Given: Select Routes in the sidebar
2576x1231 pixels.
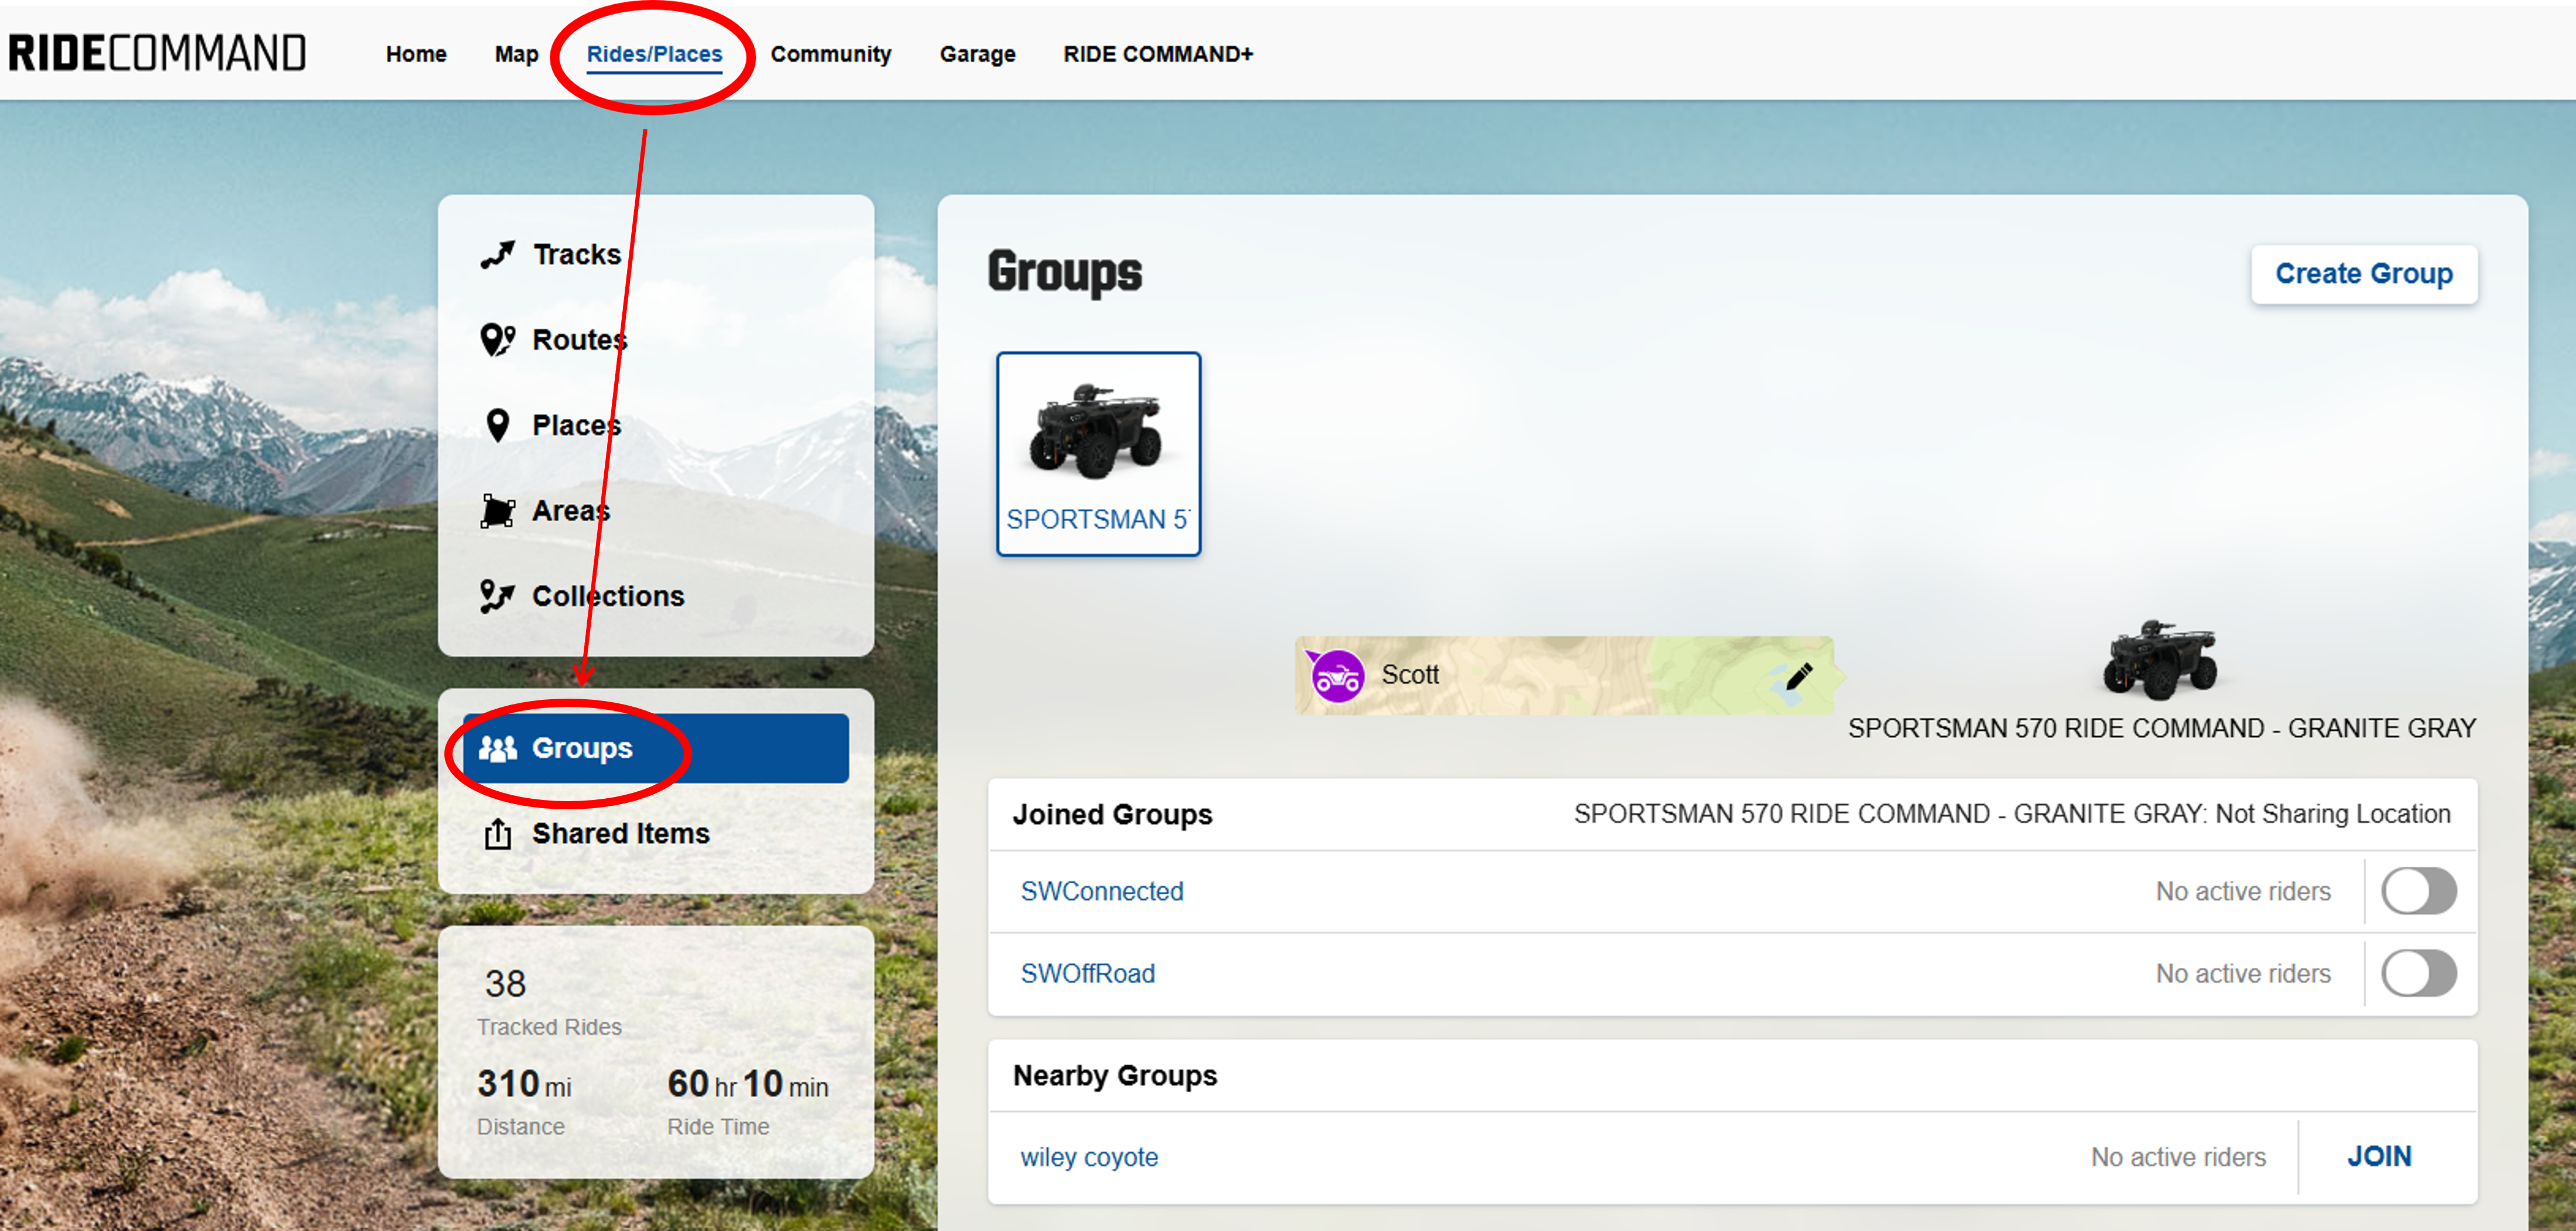Looking at the screenshot, I should (x=655, y=340).
